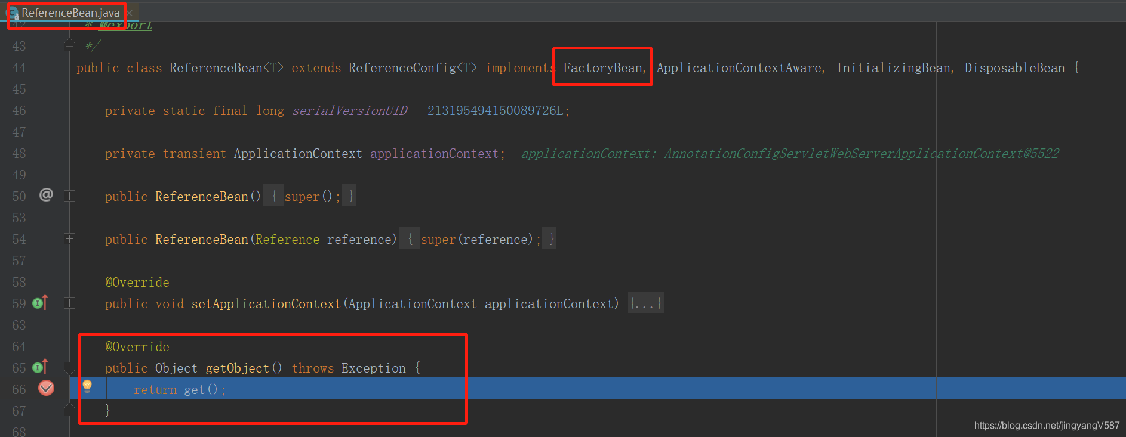
Task: Click the super(reference) call on line 54
Action: coord(476,240)
